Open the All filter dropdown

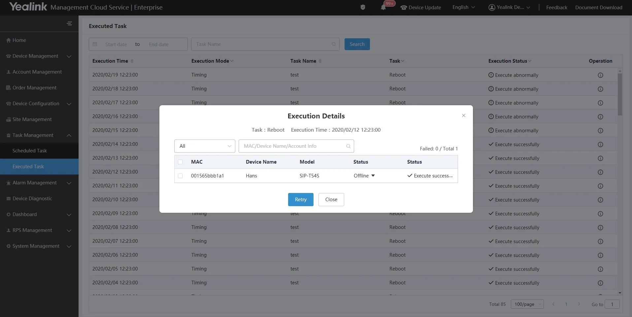pos(205,146)
